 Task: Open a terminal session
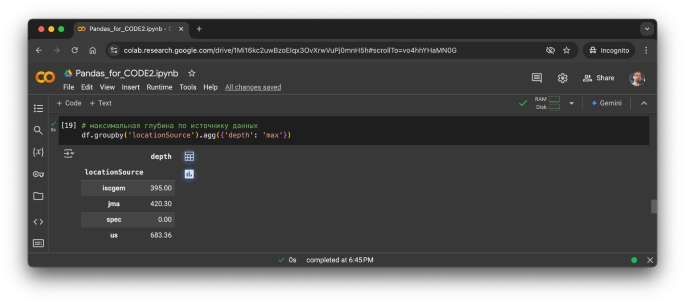[38, 243]
